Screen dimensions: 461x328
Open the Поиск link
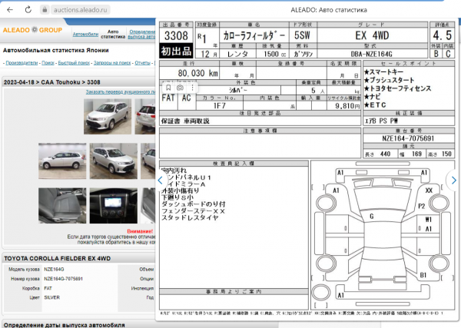coord(48,62)
